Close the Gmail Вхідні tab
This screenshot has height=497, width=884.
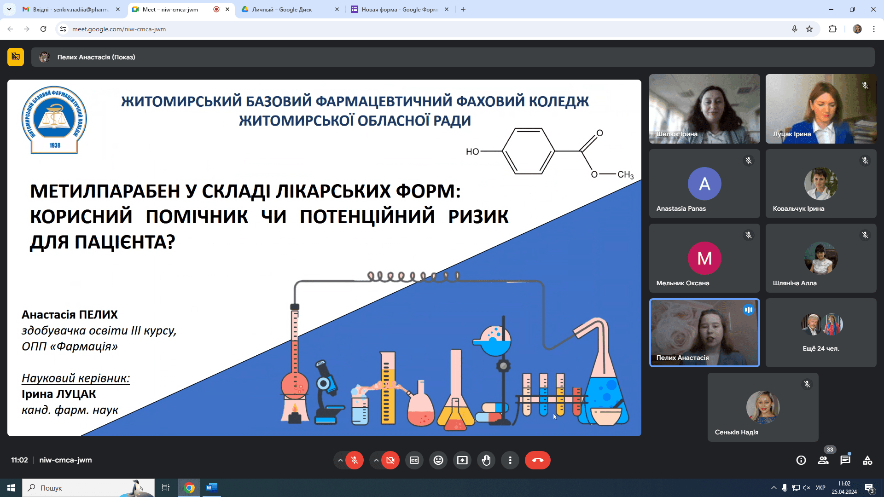(118, 9)
